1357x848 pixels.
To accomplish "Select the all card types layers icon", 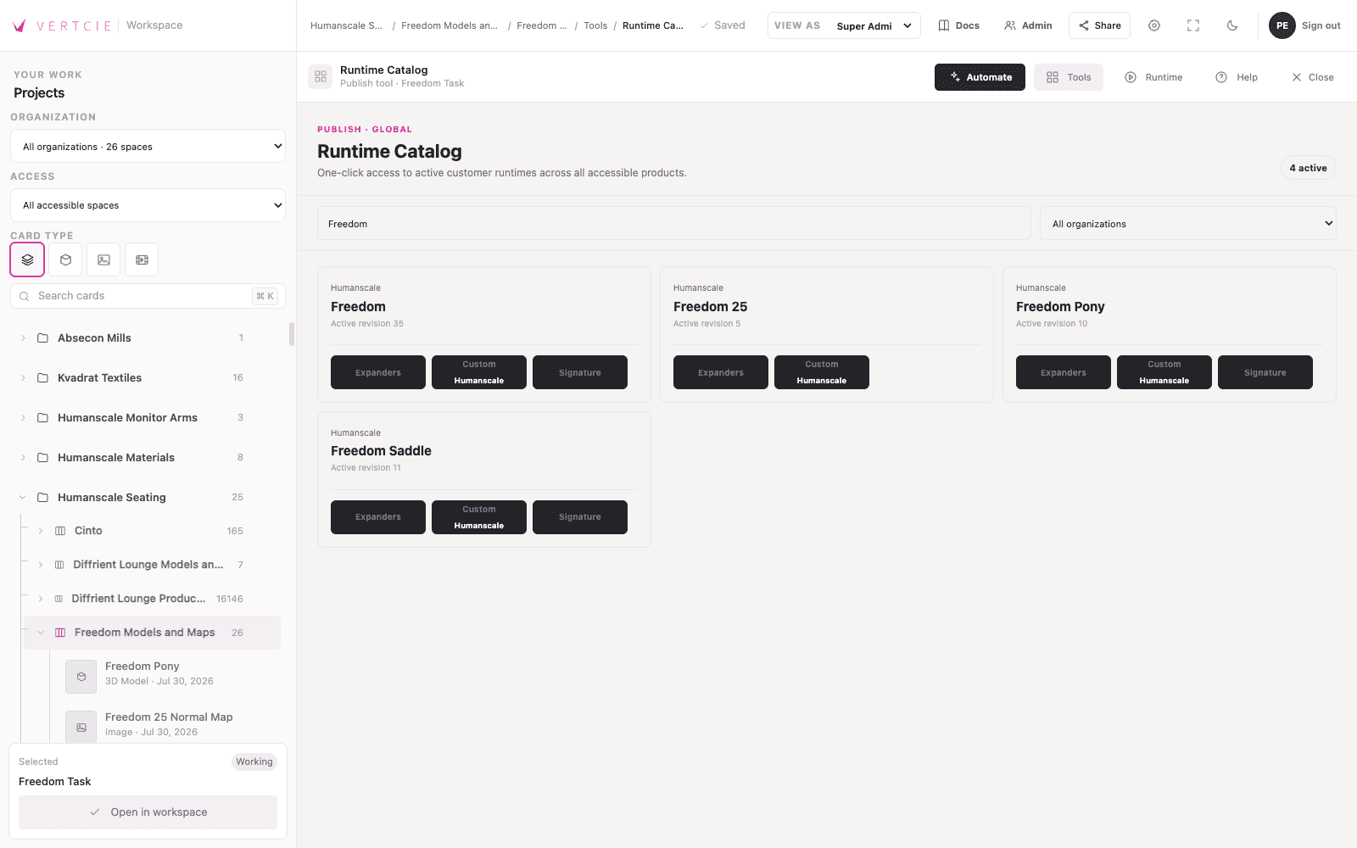I will pyautogui.click(x=27, y=259).
